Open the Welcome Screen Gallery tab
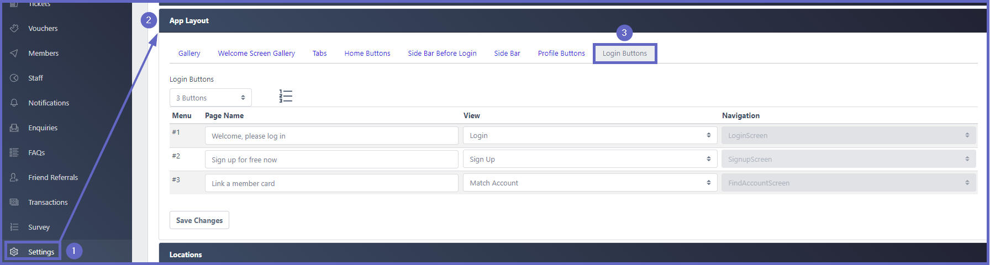990x265 pixels. click(256, 54)
